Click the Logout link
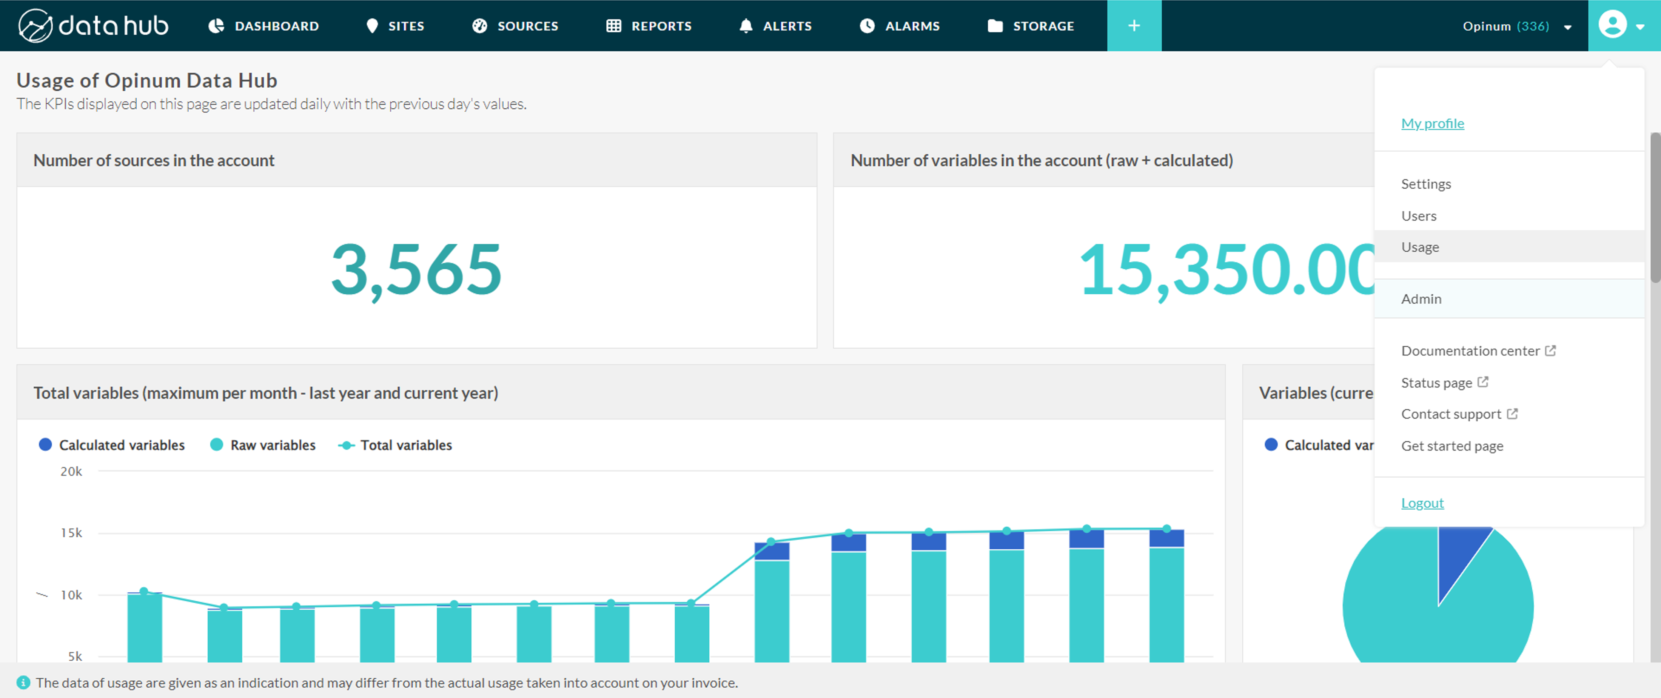The image size is (1661, 698). (1422, 503)
